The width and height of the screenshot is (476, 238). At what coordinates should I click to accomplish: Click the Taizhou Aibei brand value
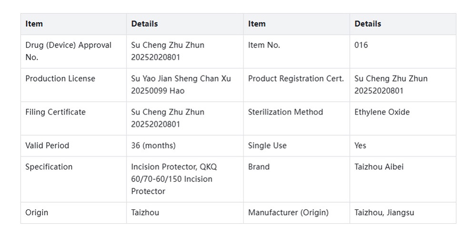pos(379,167)
